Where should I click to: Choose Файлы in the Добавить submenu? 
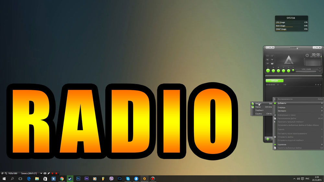[261, 103]
